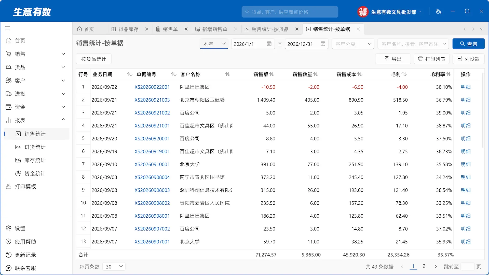
Task: Sort by 销售数量 column sort icon
Action: pos(316,74)
